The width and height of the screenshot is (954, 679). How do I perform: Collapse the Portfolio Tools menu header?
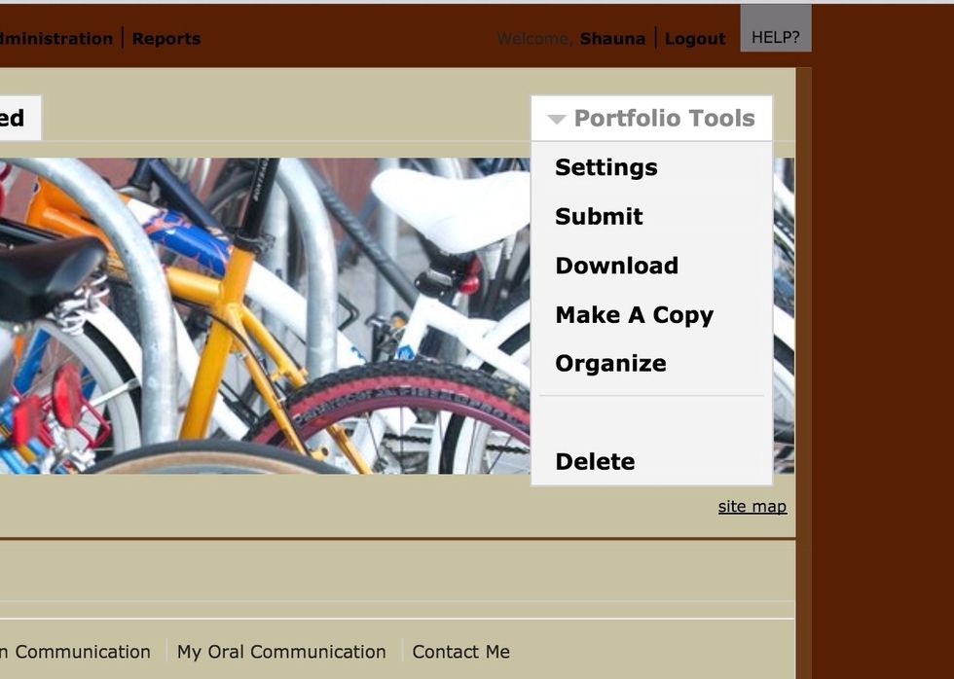[664, 119]
